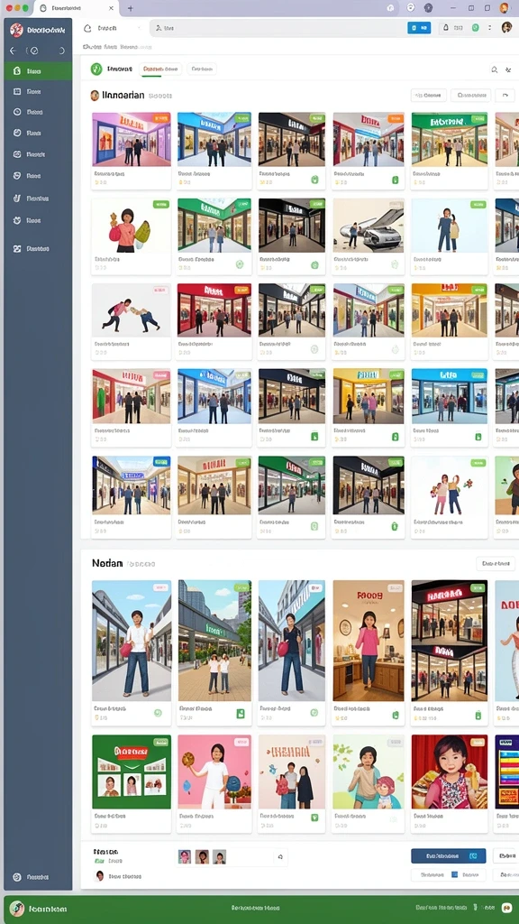
Task: Select the green highlighted first sidebar item
Action: tap(38, 71)
